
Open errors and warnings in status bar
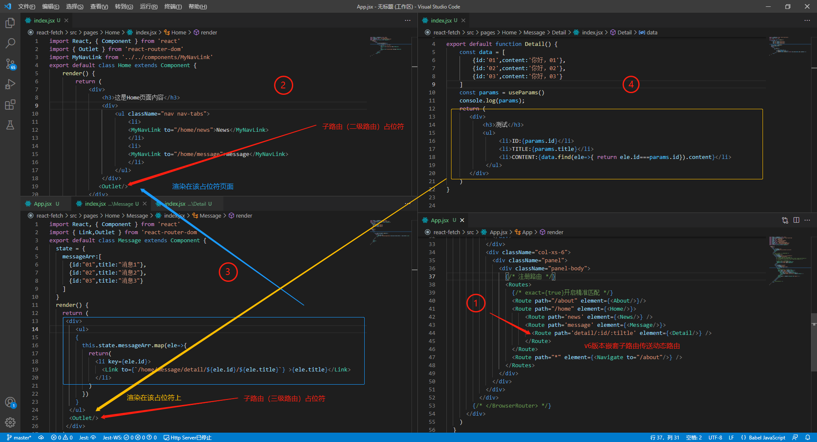click(x=62, y=437)
